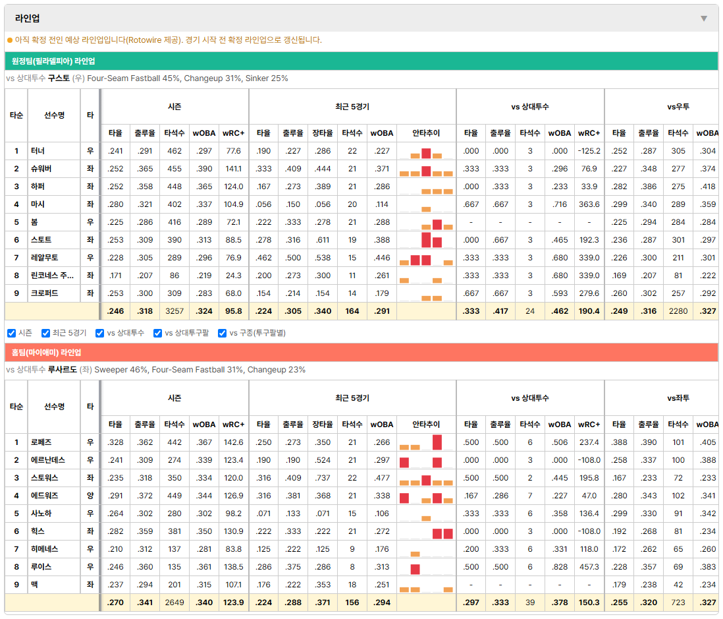
Task: Click 에드워즈's hit trend mini chart
Action: pyautogui.click(x=426, y=496)
